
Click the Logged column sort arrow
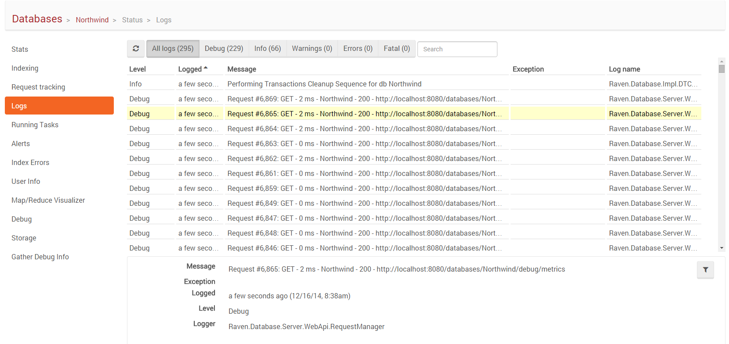[x=205, y=68]
